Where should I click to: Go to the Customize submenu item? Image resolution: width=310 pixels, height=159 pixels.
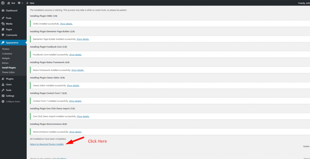click(x=7, y=54)
